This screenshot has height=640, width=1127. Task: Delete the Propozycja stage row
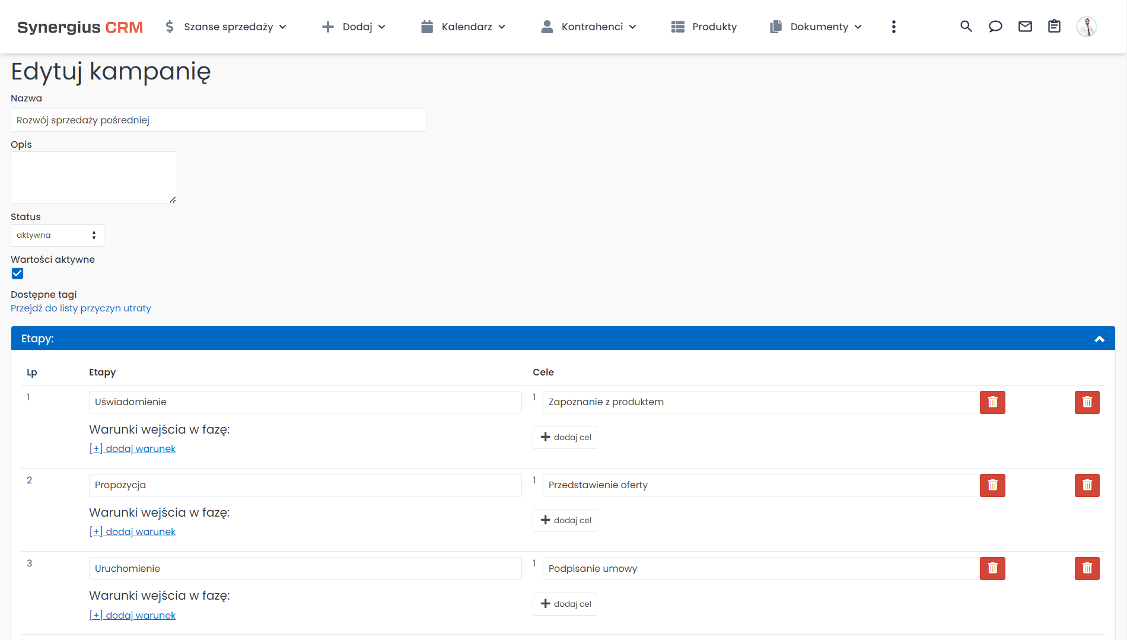[1087, 485]
